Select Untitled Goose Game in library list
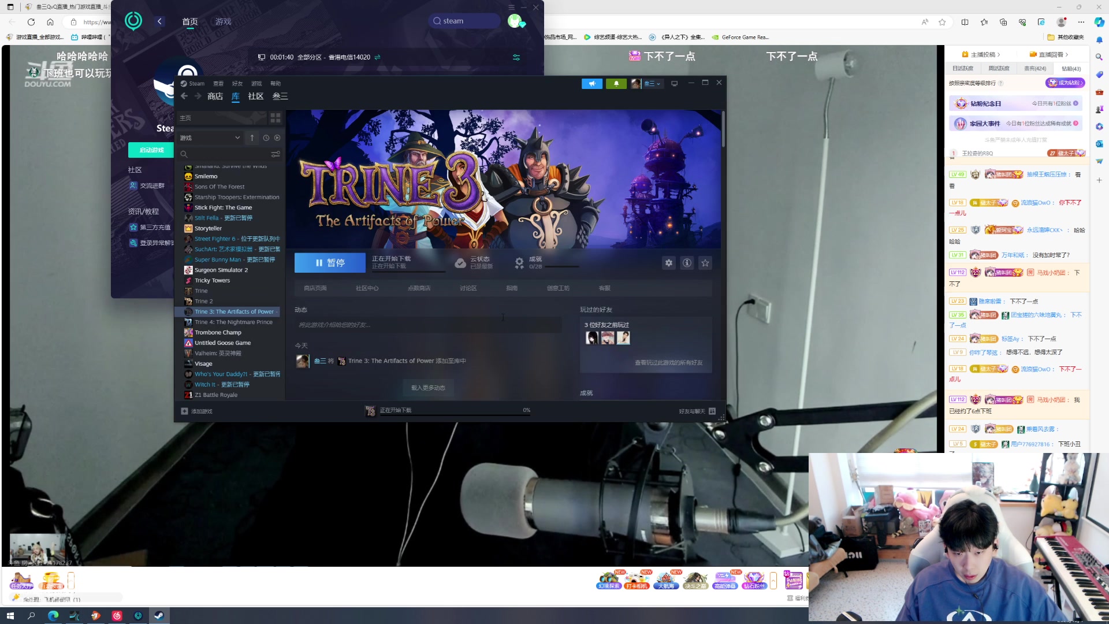The image size is (1109, 624). 222,343
